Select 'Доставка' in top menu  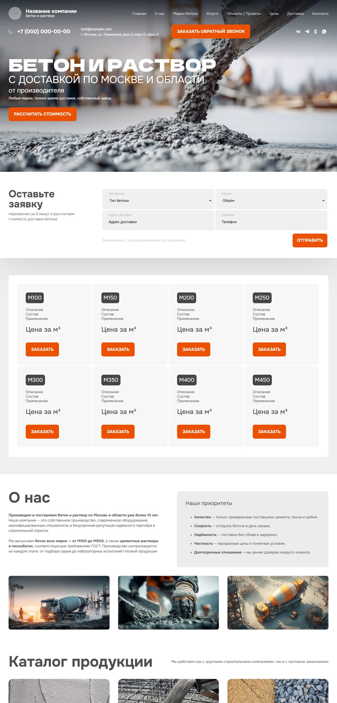point(295,14)
